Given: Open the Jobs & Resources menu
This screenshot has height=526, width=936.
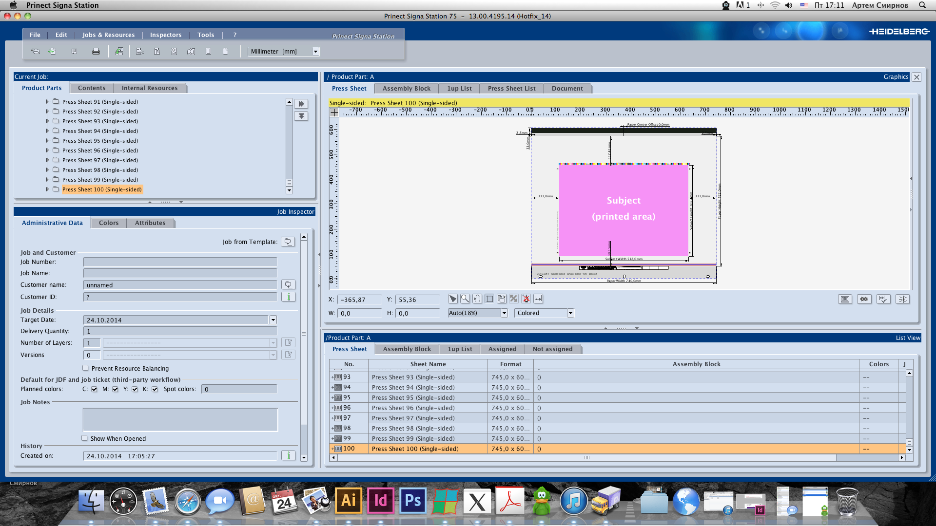Looking at the screenshot, I should point(108,35).
